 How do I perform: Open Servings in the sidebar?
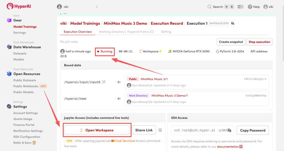point(19,33)
